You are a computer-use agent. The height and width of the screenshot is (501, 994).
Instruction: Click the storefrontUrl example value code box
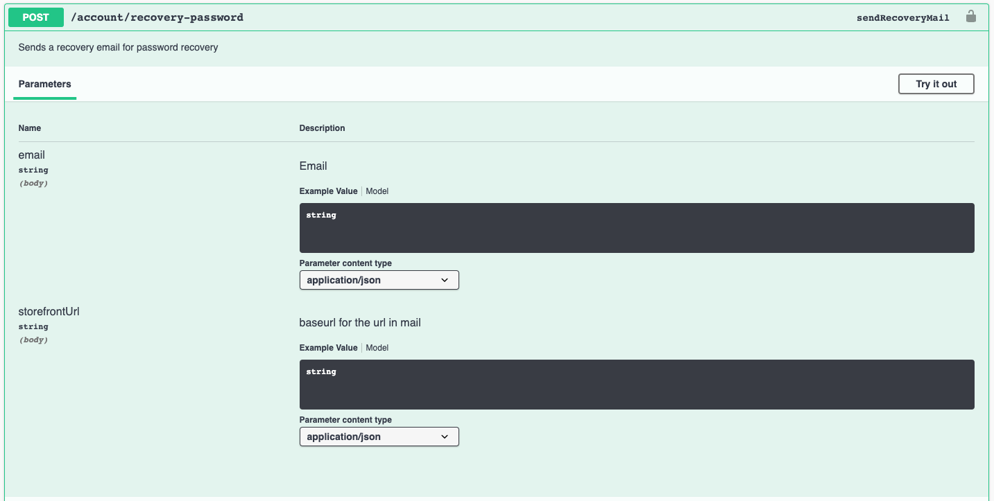[637, 384]
